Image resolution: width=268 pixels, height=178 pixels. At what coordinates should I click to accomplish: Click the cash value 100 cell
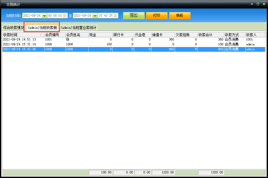101,44
